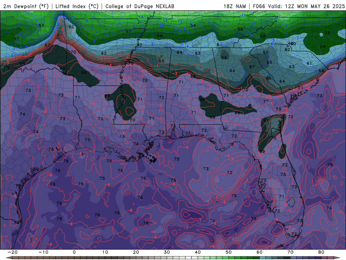Viewport: 346px width, 260px height.
Task: Click the dewpoint value 56 on the map
Action: (x=240, y=29)
